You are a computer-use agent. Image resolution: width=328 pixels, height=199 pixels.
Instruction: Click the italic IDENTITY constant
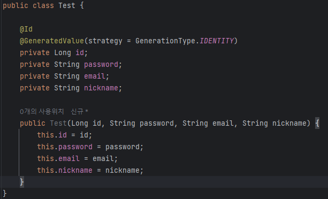coord(217,41)
